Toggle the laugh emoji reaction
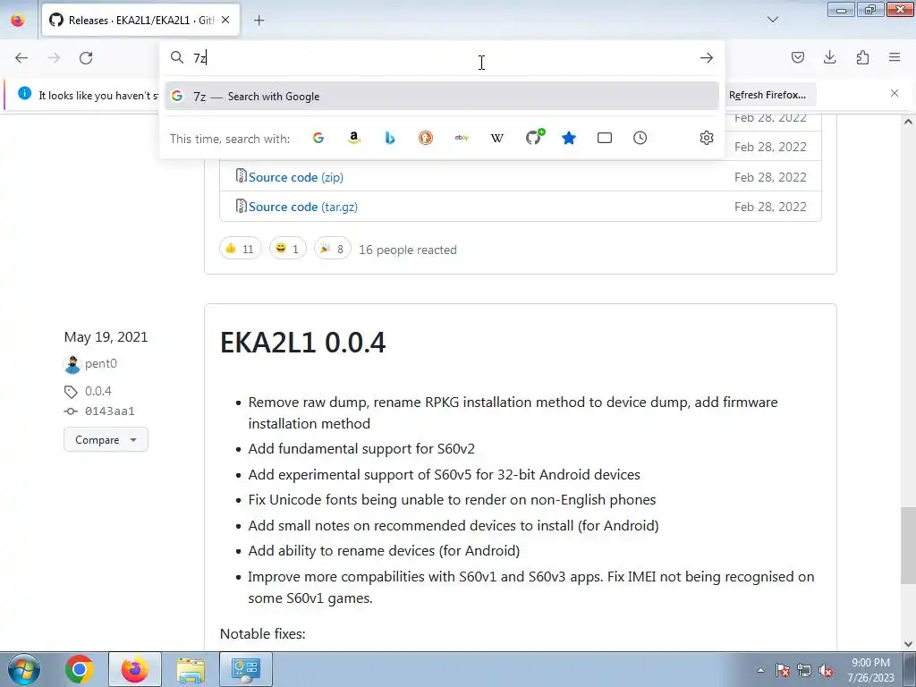 [287, 249]
